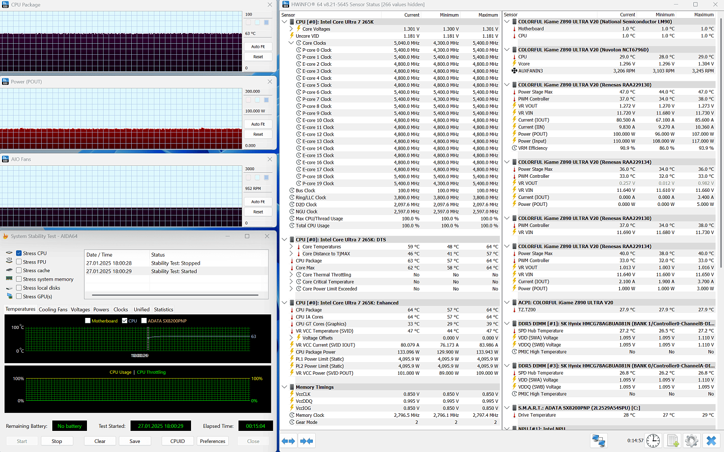Expand Core Distance to TjMAX node
Image resolution: width=724 pixels, height=452 pixels.
(291, 254)
